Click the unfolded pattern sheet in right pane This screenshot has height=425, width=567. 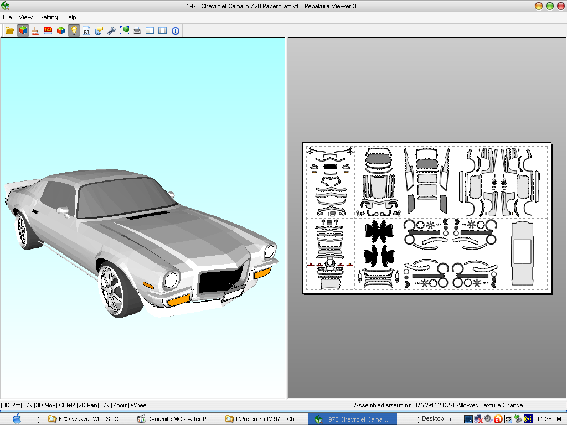pyautogui.click(x=427, y=218)
